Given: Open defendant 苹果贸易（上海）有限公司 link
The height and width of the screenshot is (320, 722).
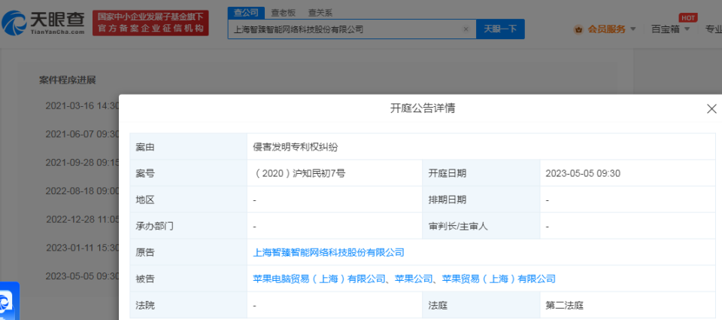Looking at the screenshot, I should 499,279.
